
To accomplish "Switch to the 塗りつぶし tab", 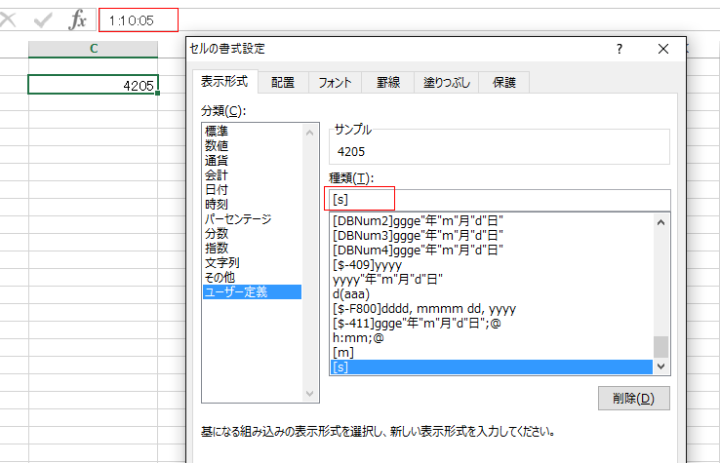I will click(x=446, y=83).
